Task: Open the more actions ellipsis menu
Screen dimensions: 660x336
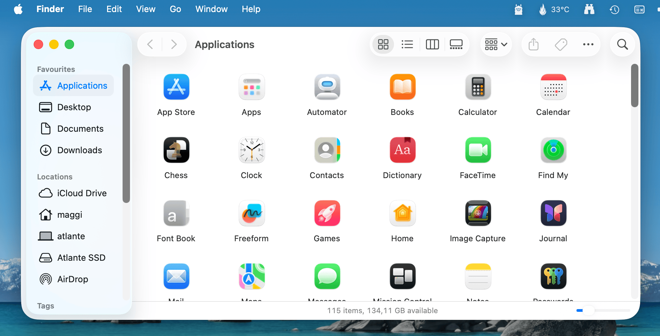Action: 588,44
